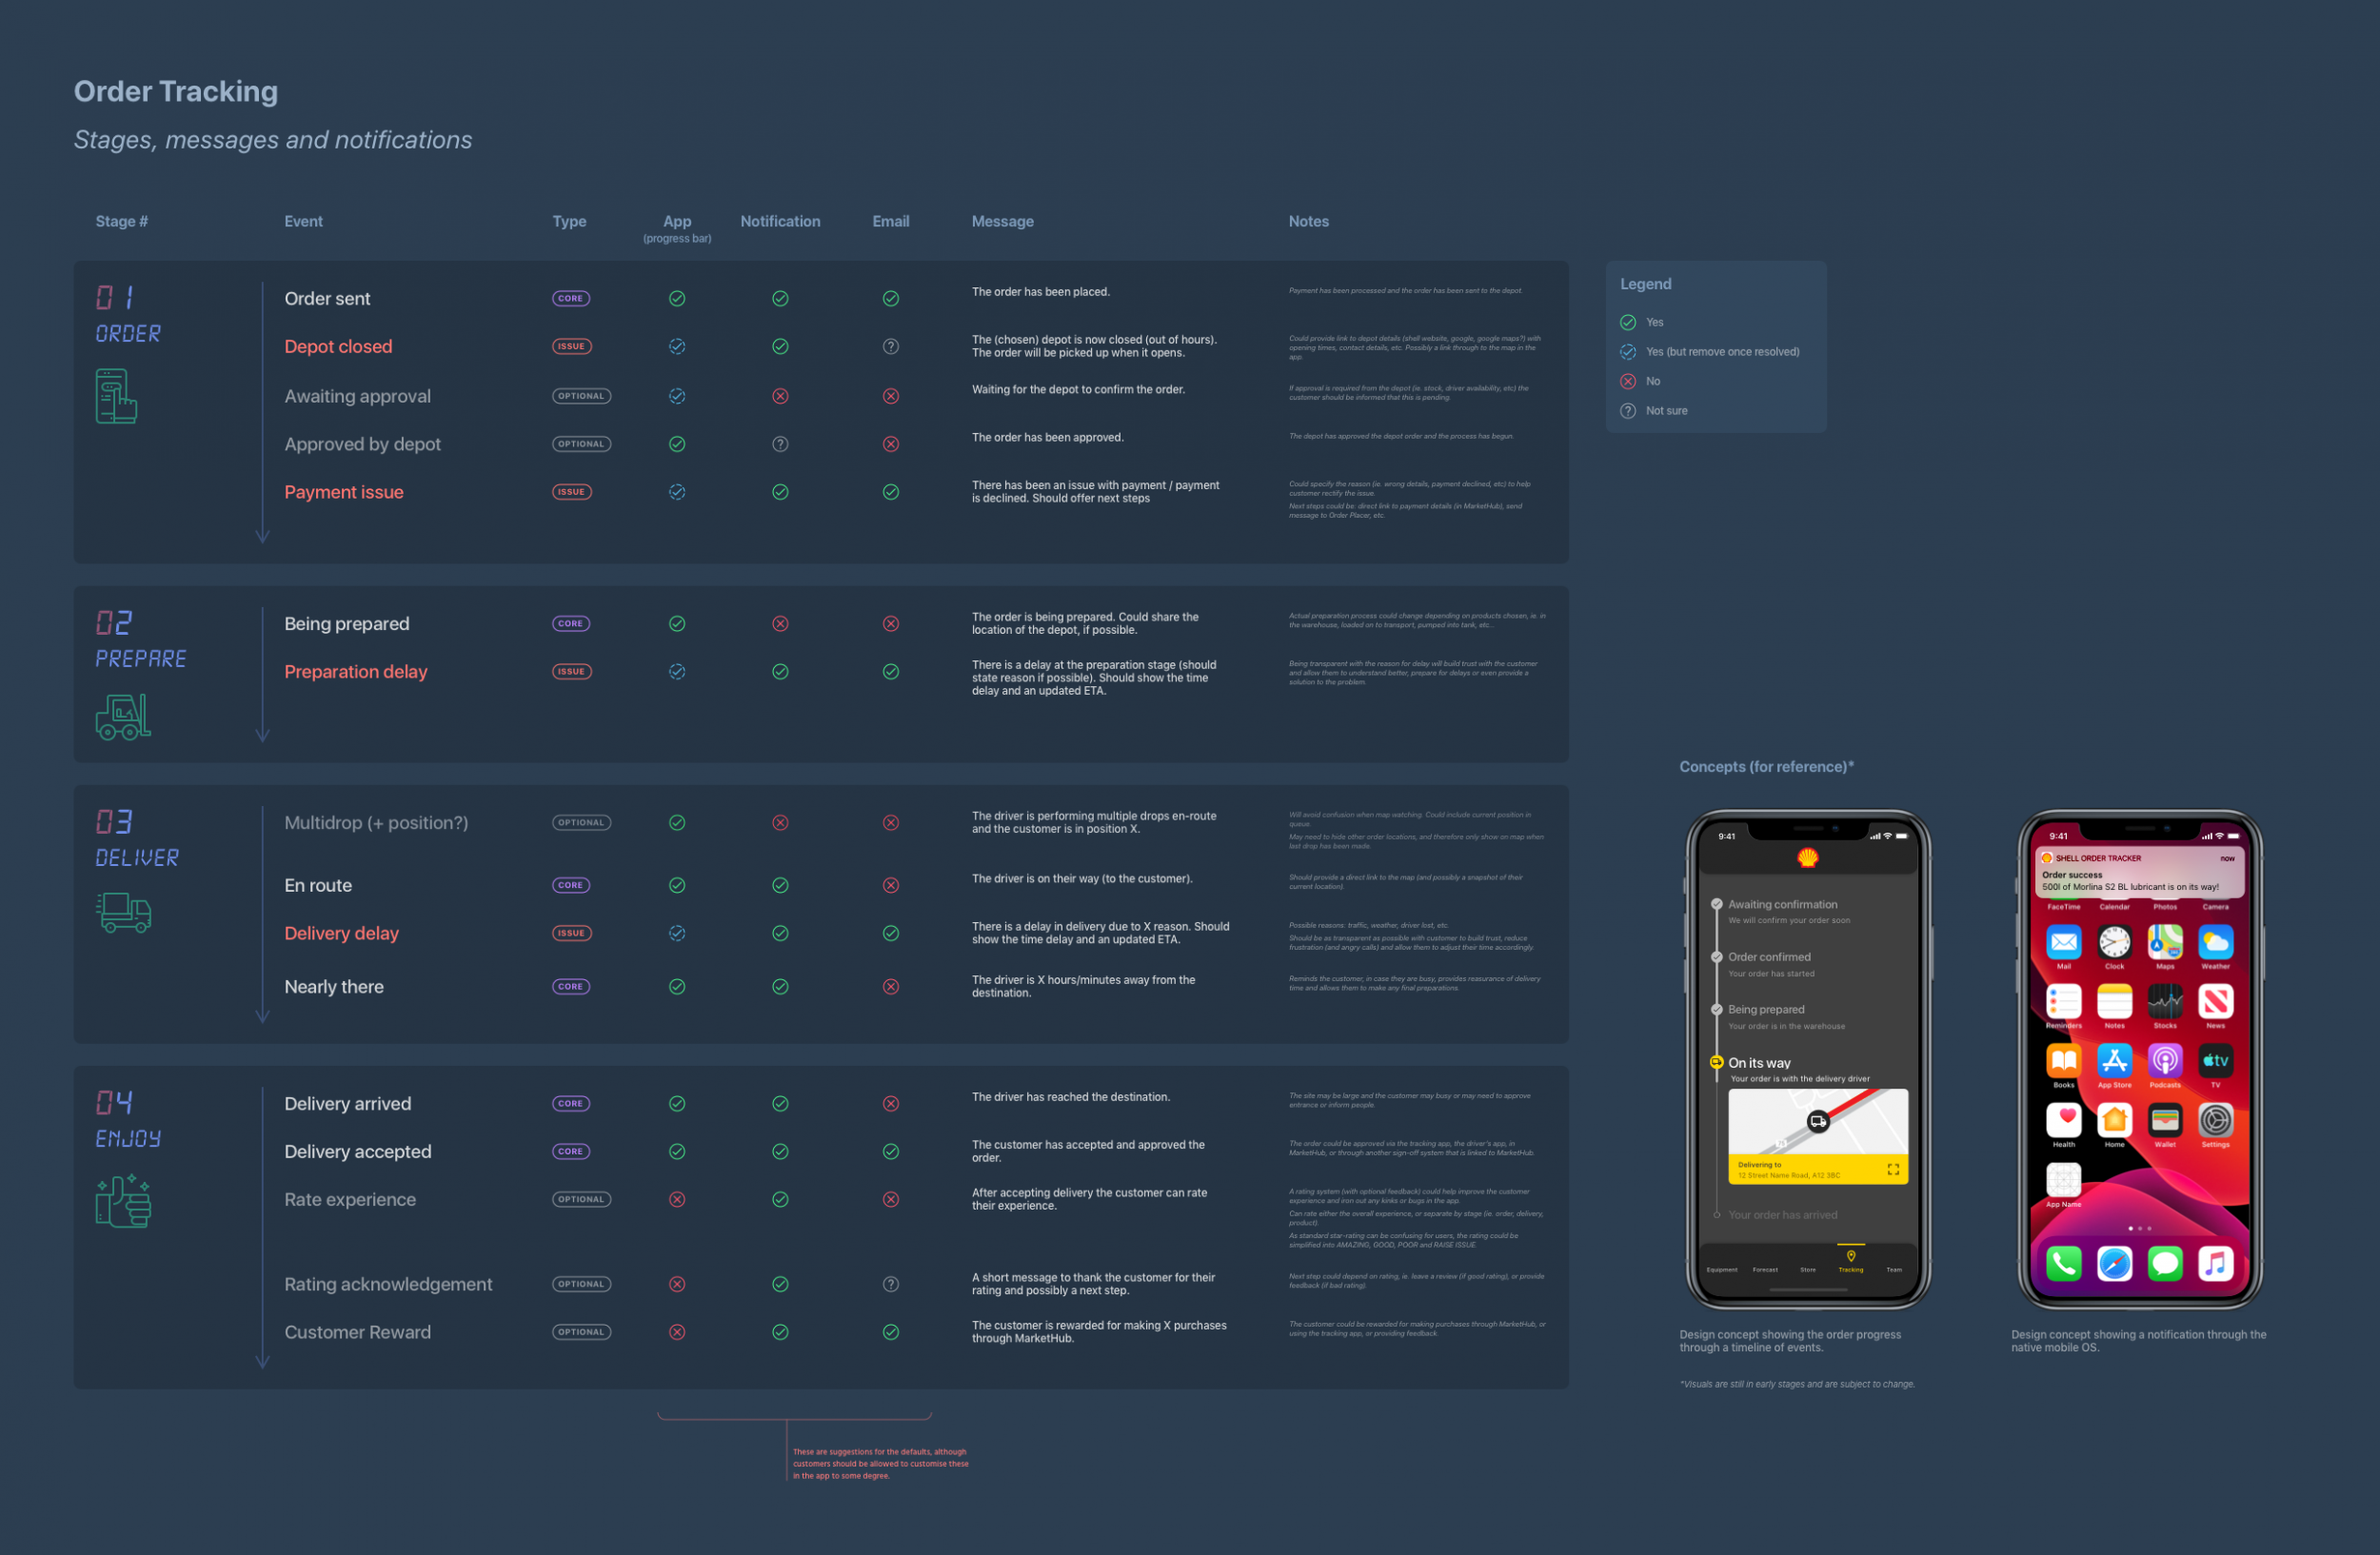Open the App Store icon on the phone

point(2114,1060)
